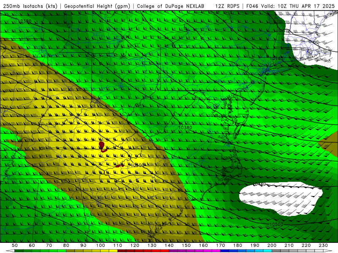Click the 80 tick label on the legend
This screenshot has height=253, width=338.
pyautogui.click(x=66, y=245)
